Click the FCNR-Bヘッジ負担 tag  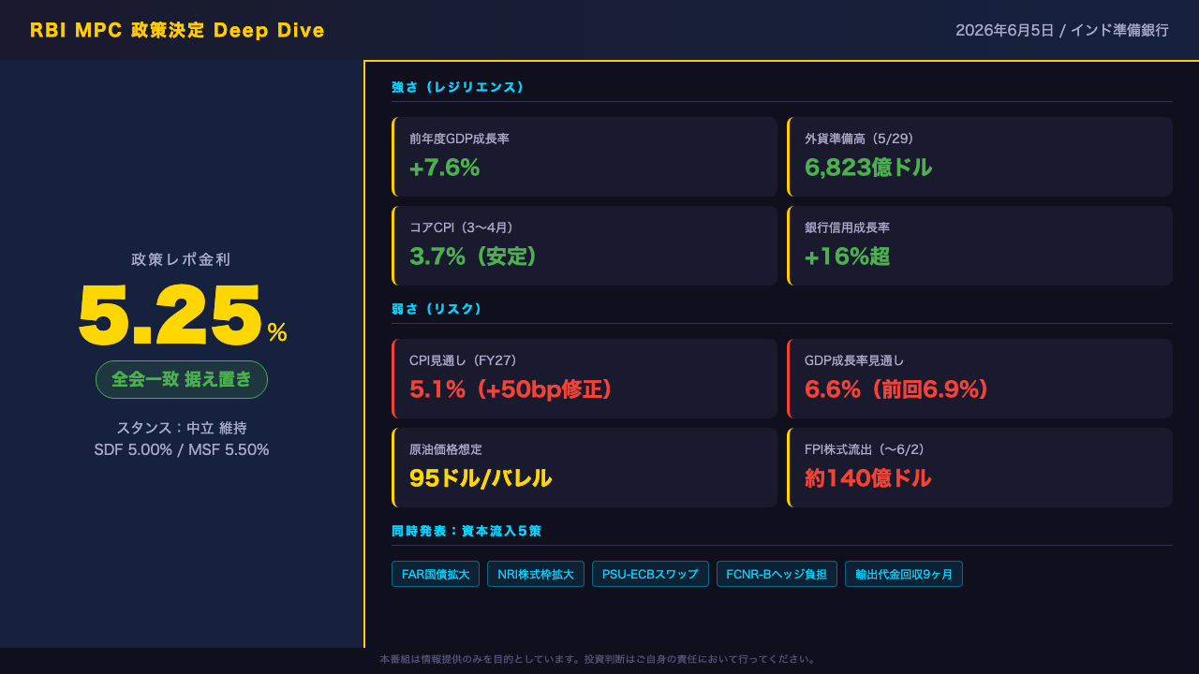[777, 574]
